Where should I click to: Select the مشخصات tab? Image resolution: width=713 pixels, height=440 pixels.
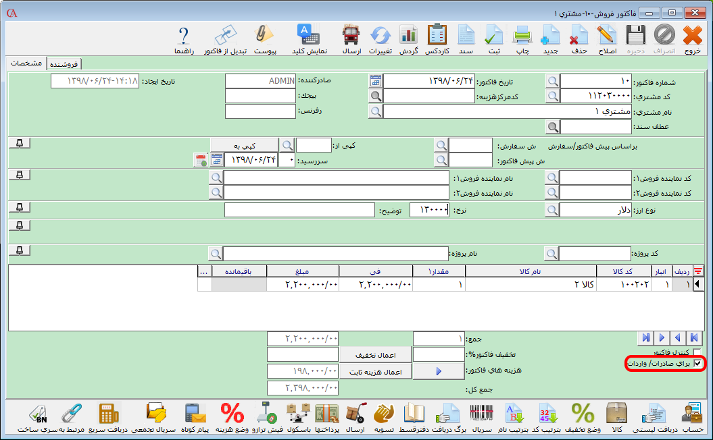coord(27,63)
